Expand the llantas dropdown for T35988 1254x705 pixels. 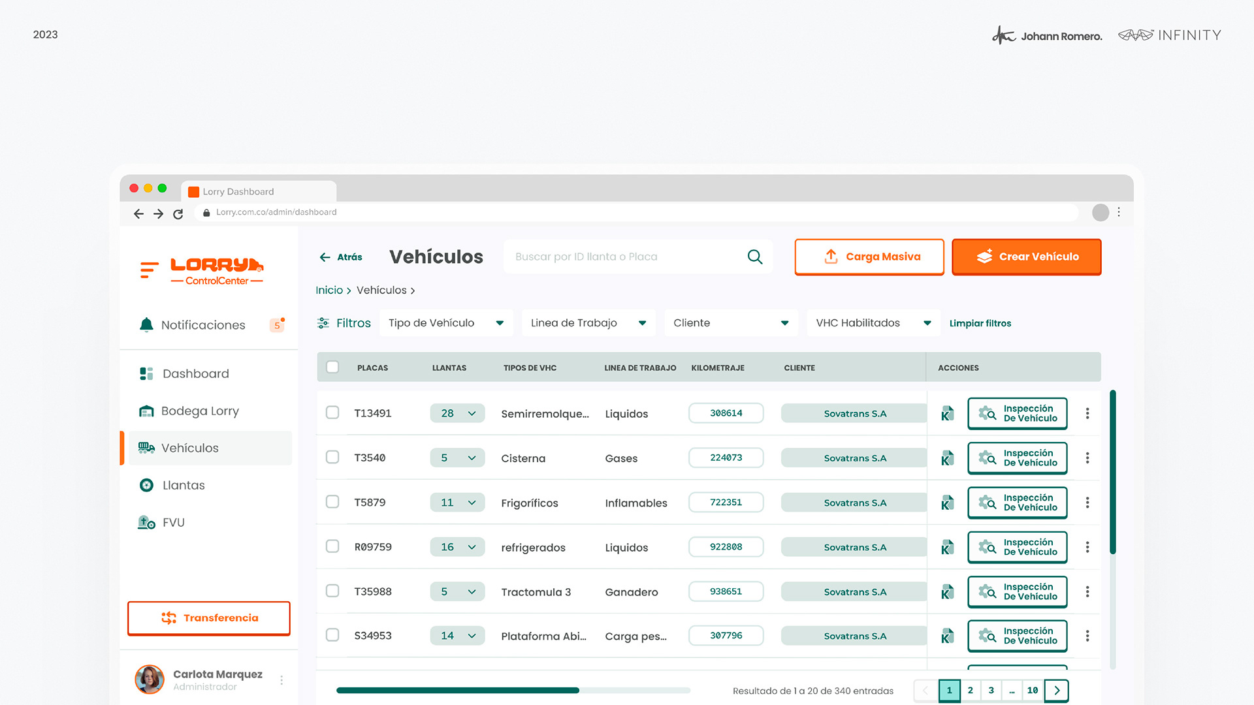click(457, 591)
